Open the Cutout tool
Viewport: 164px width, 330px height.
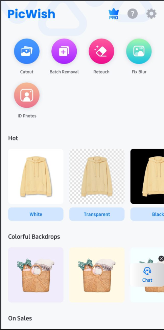[x=27, y=51]
